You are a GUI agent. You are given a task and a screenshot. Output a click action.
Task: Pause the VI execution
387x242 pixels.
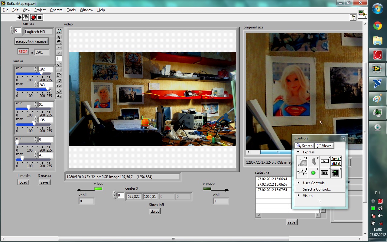40,17
